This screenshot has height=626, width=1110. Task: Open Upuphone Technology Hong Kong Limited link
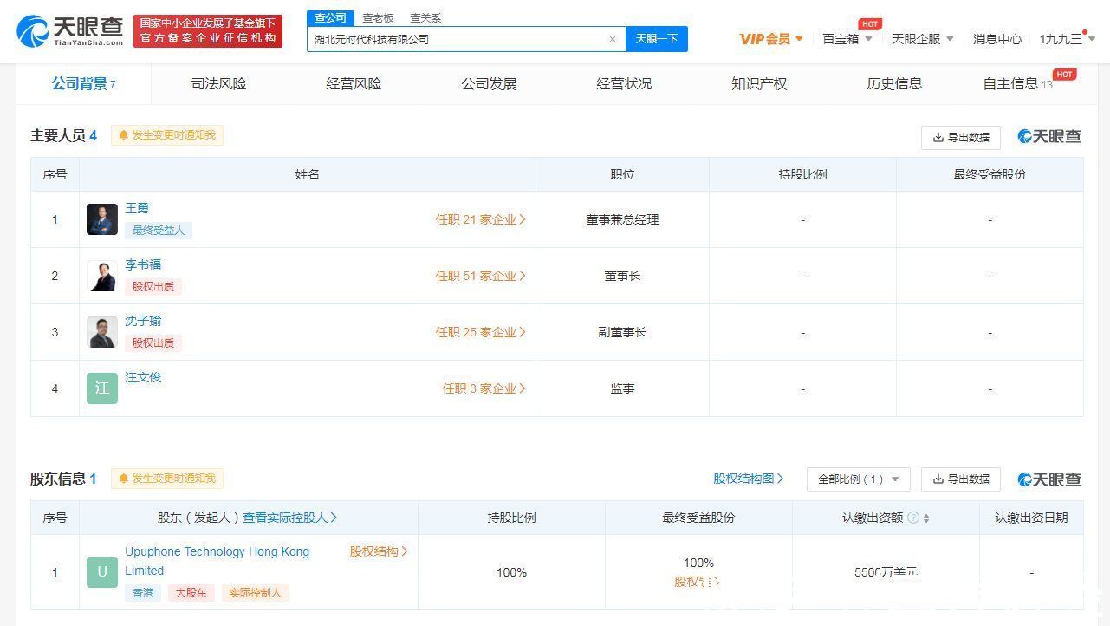pyautogui.click(x=217, y=561)
